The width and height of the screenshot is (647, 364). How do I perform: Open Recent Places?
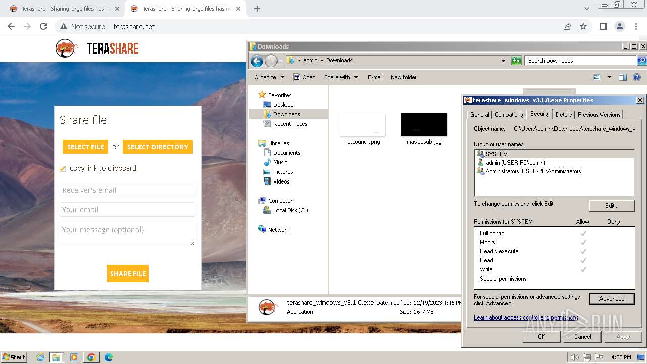click(x=290, y=124)
